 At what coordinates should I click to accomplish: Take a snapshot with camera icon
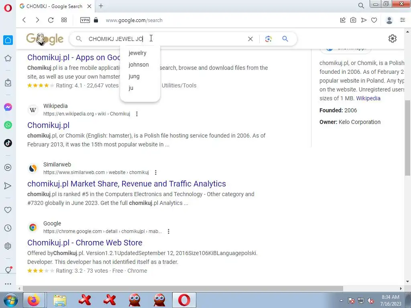point(353,20)
